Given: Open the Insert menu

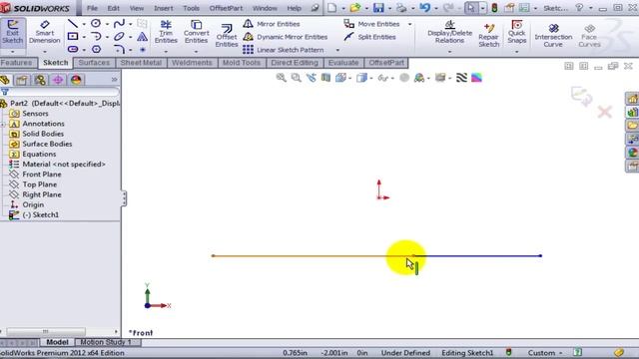Looking at the screenshot, I should point(163,8).
